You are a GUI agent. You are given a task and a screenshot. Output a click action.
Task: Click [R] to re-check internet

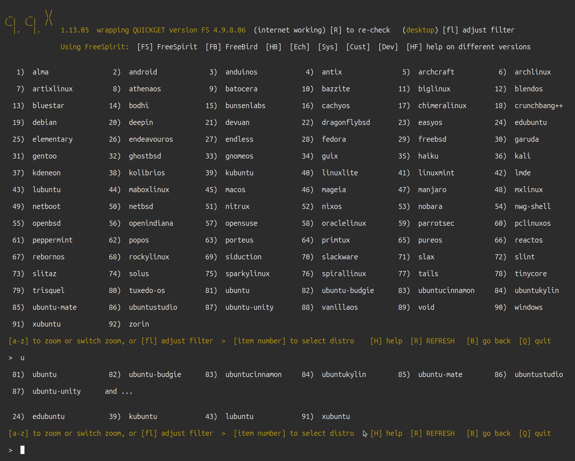tap(360, 30)
